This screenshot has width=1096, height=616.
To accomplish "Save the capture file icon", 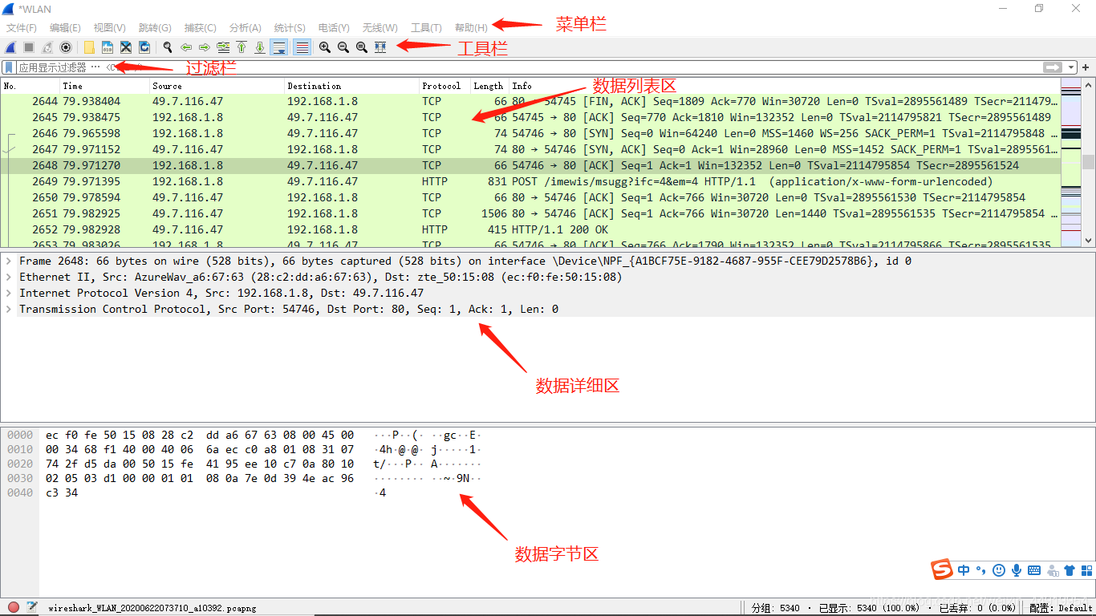I will (x=108, y=47).
